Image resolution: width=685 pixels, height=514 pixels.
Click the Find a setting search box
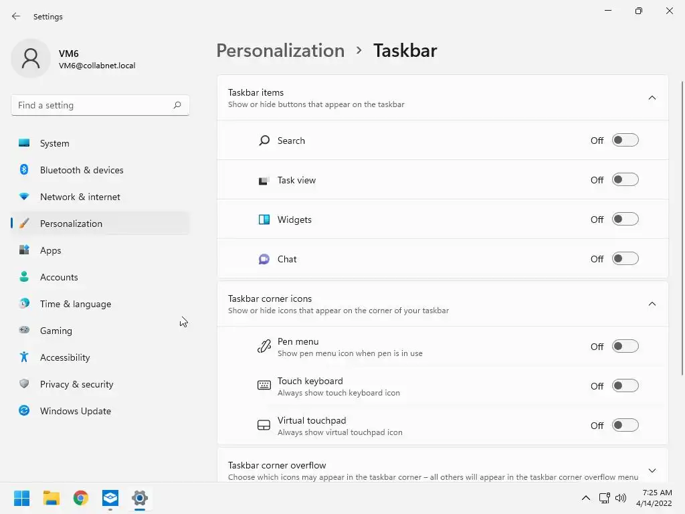pyautogui.click(x=100, y=105)
